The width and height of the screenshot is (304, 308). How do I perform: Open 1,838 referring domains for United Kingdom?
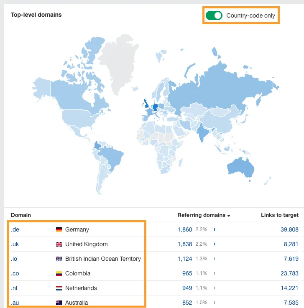pyautogui.click(x=185, y=244)
